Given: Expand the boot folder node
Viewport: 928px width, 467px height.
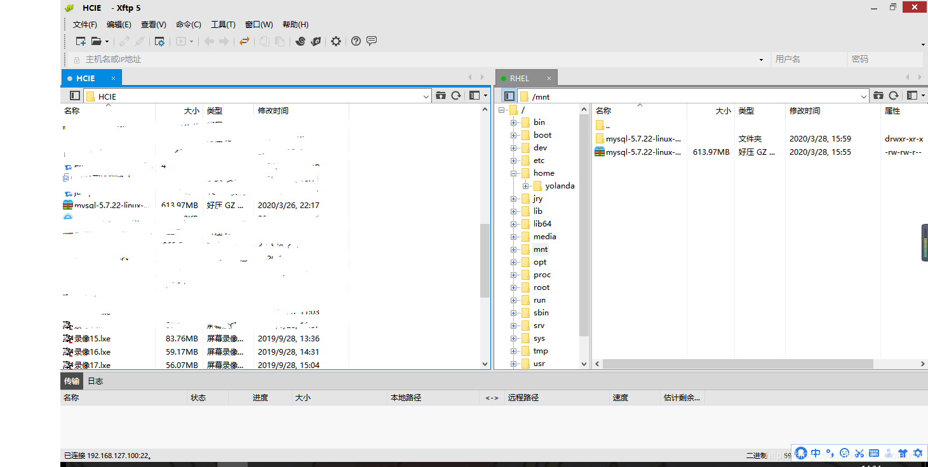Looking at the screenshot, I should click(x=513, y=135).
